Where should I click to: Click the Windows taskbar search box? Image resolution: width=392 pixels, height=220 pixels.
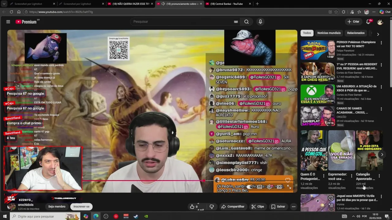45,216
